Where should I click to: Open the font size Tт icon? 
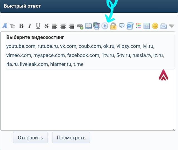pyautogui.click(x=13, y=26)
